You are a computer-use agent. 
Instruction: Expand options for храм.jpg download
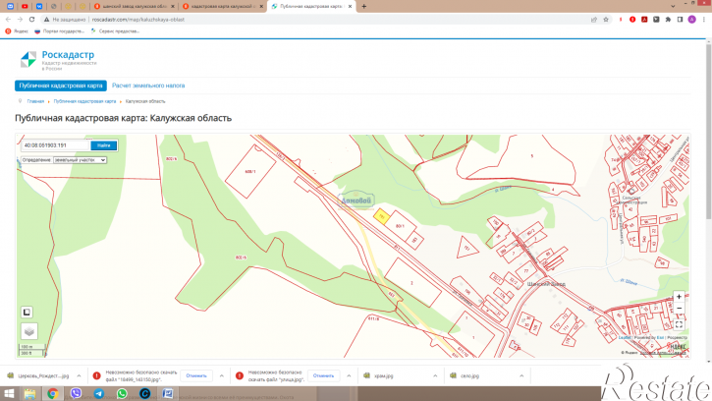coord(435,376)
